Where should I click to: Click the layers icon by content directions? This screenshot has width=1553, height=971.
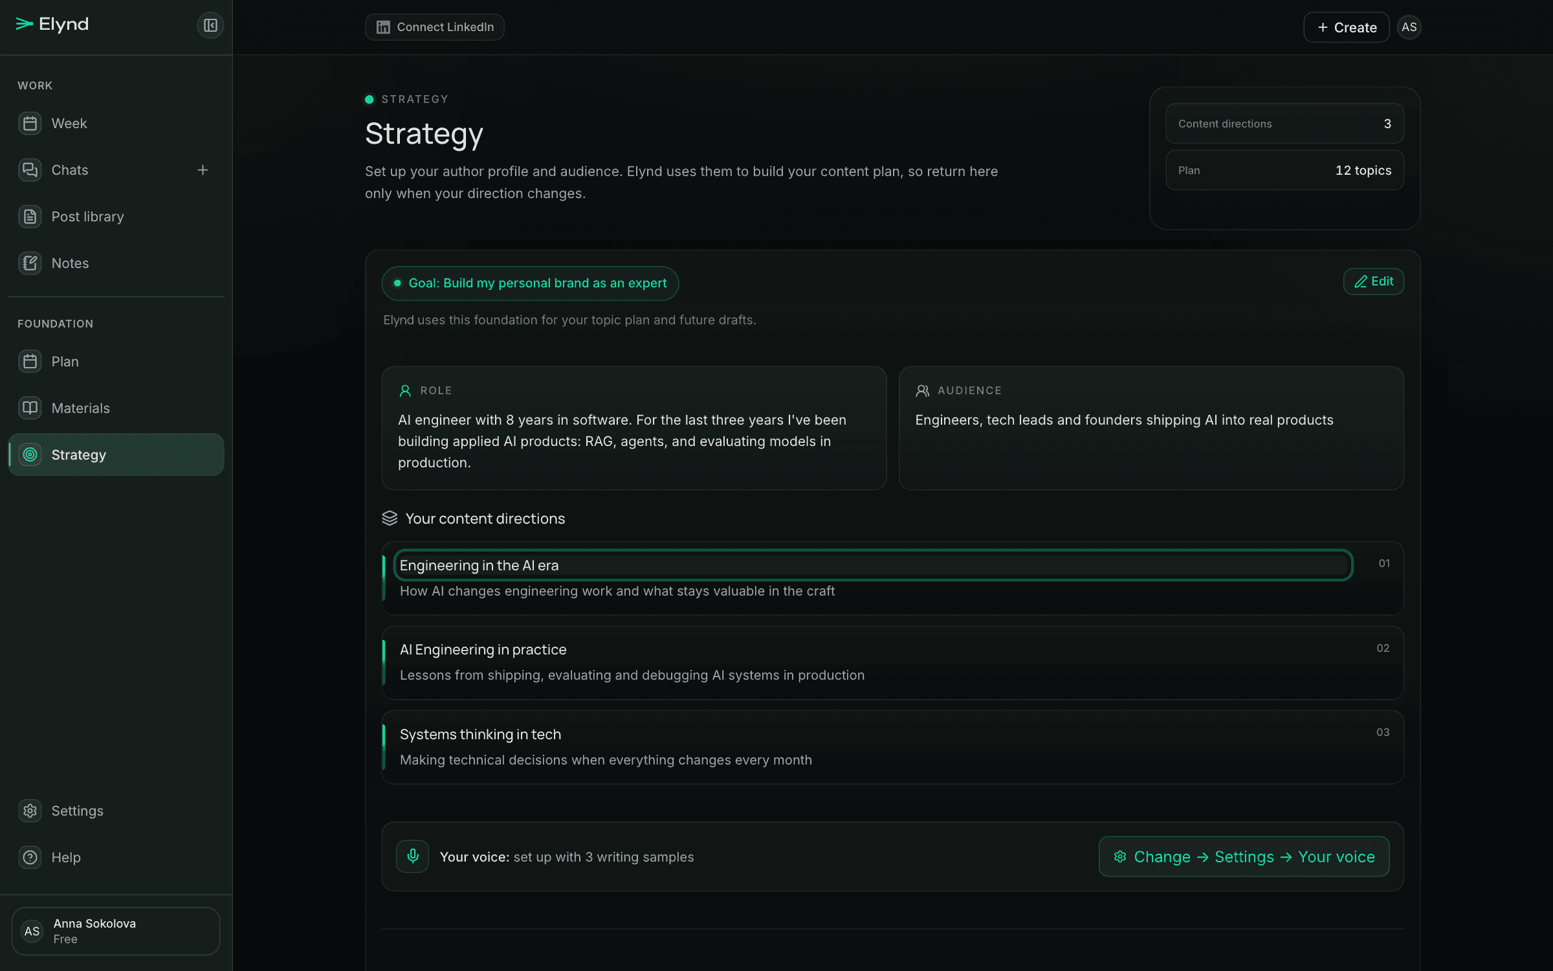tap(390, 519)
